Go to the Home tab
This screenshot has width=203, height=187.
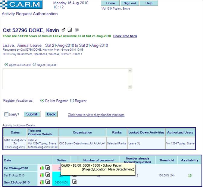[110, 3]
